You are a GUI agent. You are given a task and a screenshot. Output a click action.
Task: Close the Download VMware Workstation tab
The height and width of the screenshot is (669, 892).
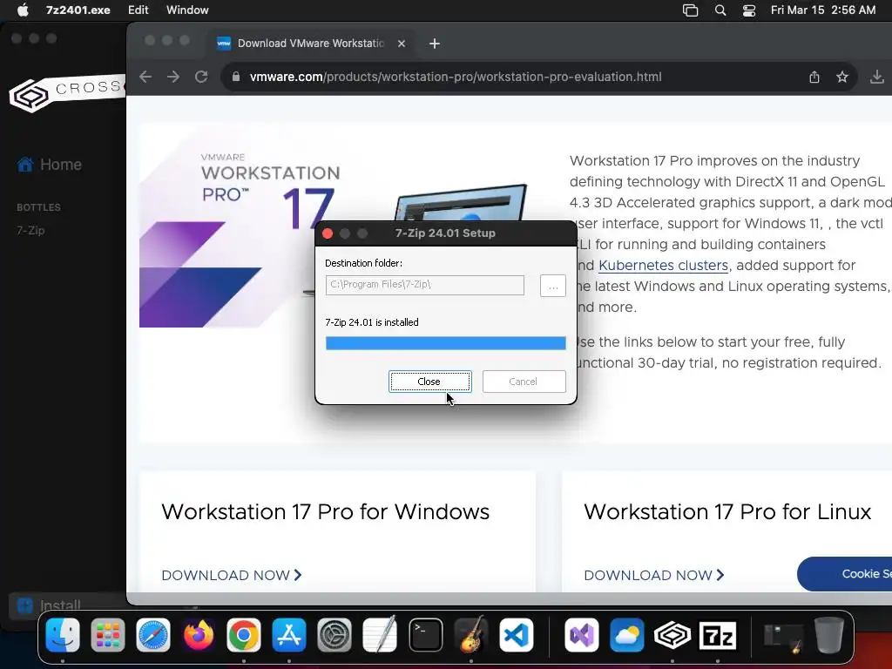(402, 44)
